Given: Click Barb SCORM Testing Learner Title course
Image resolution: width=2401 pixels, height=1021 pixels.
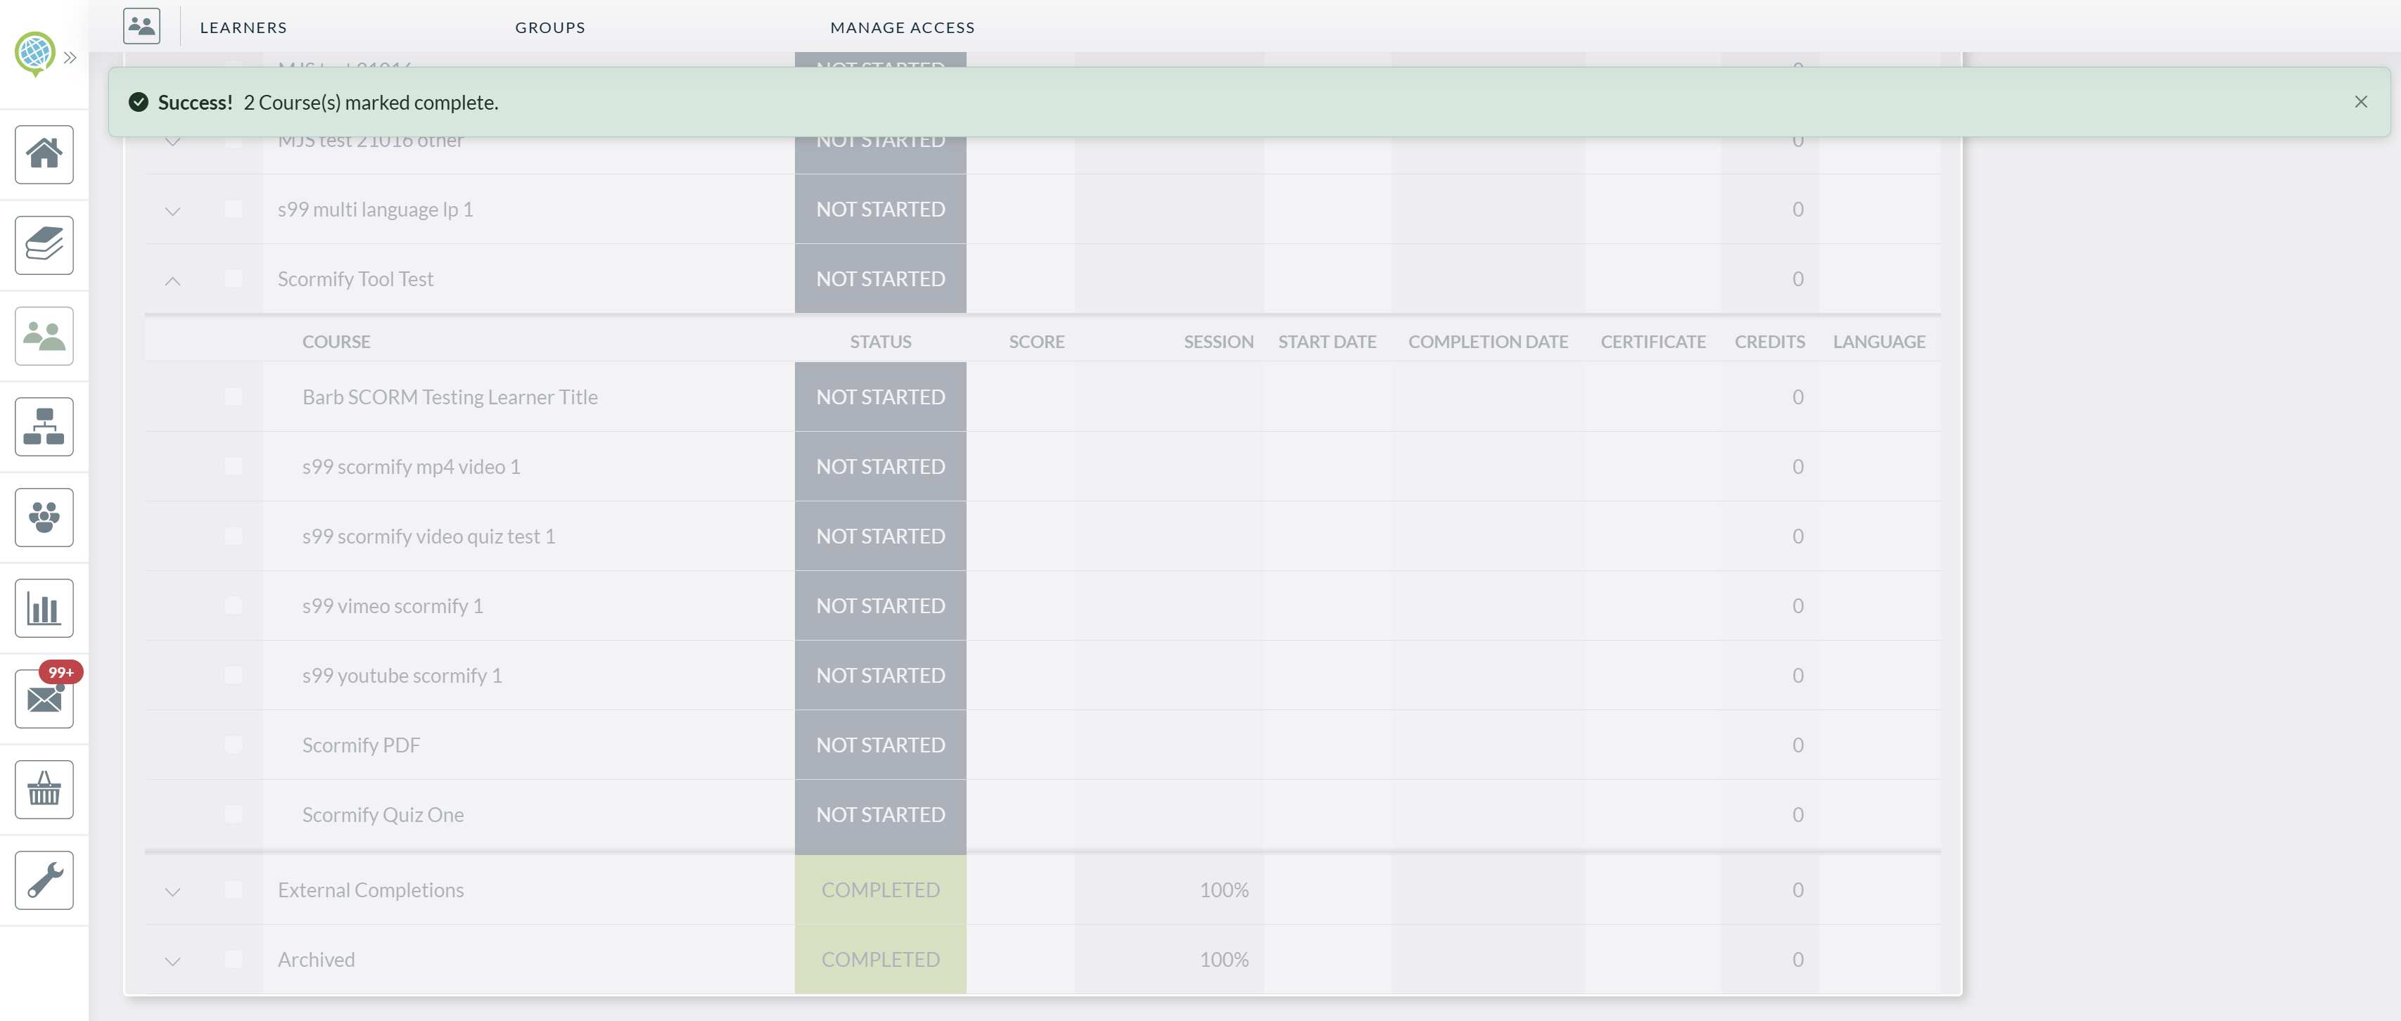Looking at the screenshot, I should click(450, 397).
